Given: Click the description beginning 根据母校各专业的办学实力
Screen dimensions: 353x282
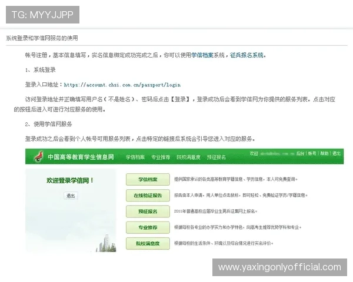Looking at the screenshot, I should click(x=238, y=227).
